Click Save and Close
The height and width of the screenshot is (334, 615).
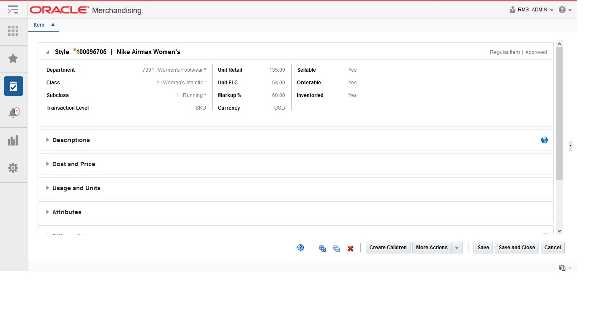coord(517,248)
